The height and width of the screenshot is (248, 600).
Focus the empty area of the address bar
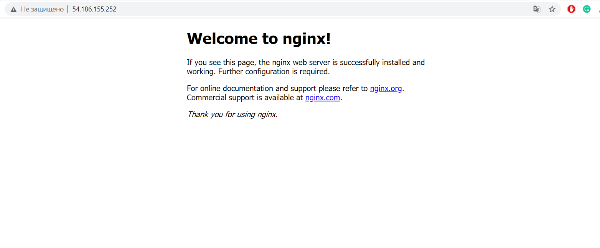coord(307,9)
